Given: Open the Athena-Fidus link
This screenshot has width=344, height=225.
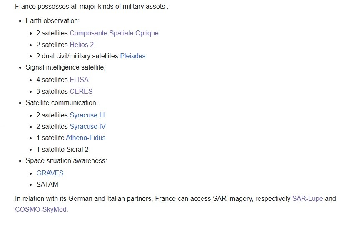Looking at the screenshot, I should (x=86, y=137).
